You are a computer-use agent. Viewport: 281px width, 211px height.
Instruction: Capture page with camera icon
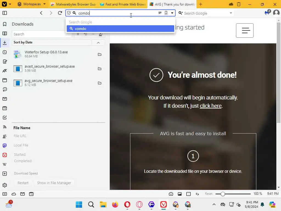tap(171, 194)
